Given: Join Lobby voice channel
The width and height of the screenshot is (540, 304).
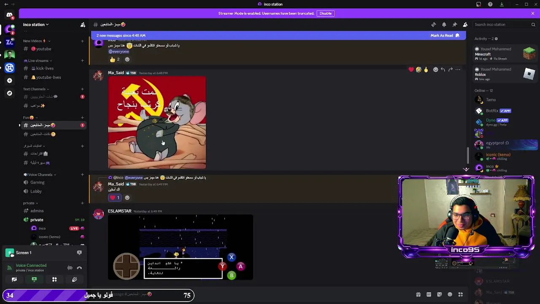Looking at the screenshot, I should 53,191.
